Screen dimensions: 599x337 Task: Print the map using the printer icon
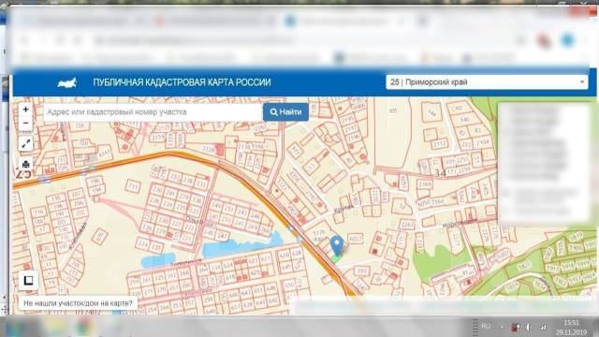(25, 165)
